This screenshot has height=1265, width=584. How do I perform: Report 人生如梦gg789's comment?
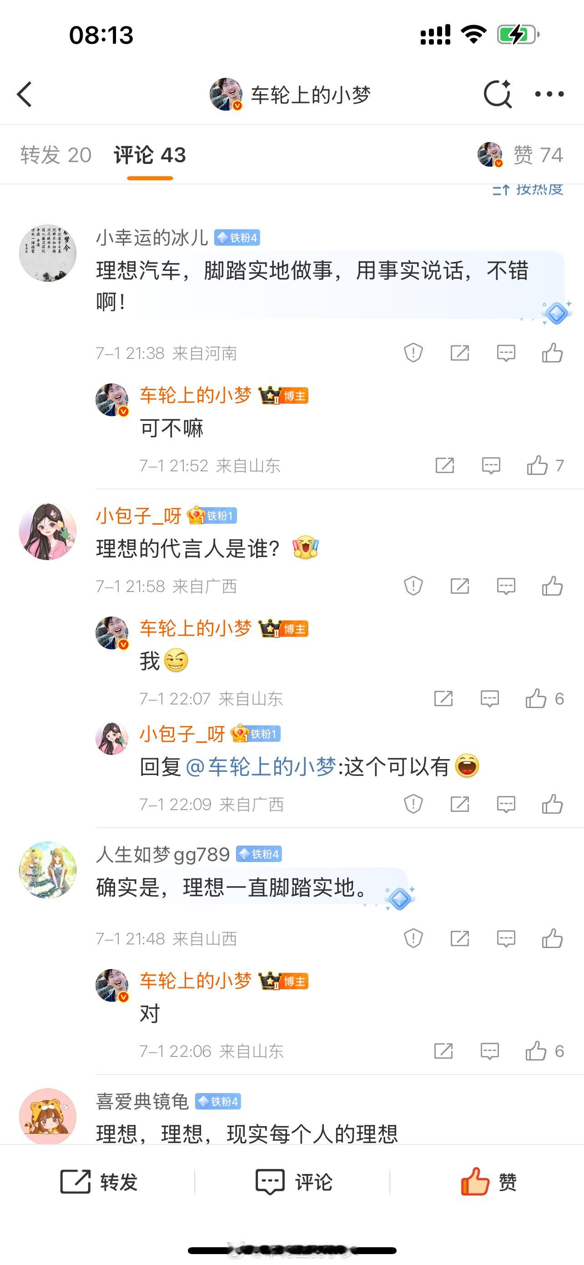pyautogui.click(x=413, y=939)
